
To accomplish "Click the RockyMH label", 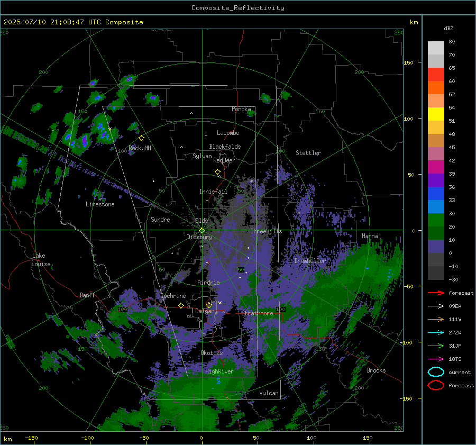I will (140, 148).
